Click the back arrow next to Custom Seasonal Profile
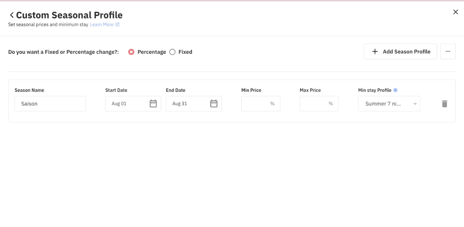 click(x=11, y=15)
